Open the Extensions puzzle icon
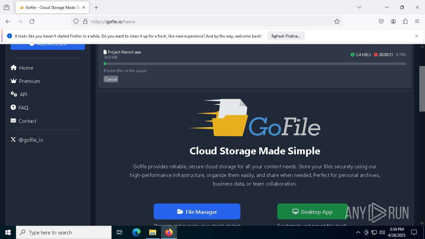Image resolution: width=425 pixels, height=239 pixels. click(405, 22)
